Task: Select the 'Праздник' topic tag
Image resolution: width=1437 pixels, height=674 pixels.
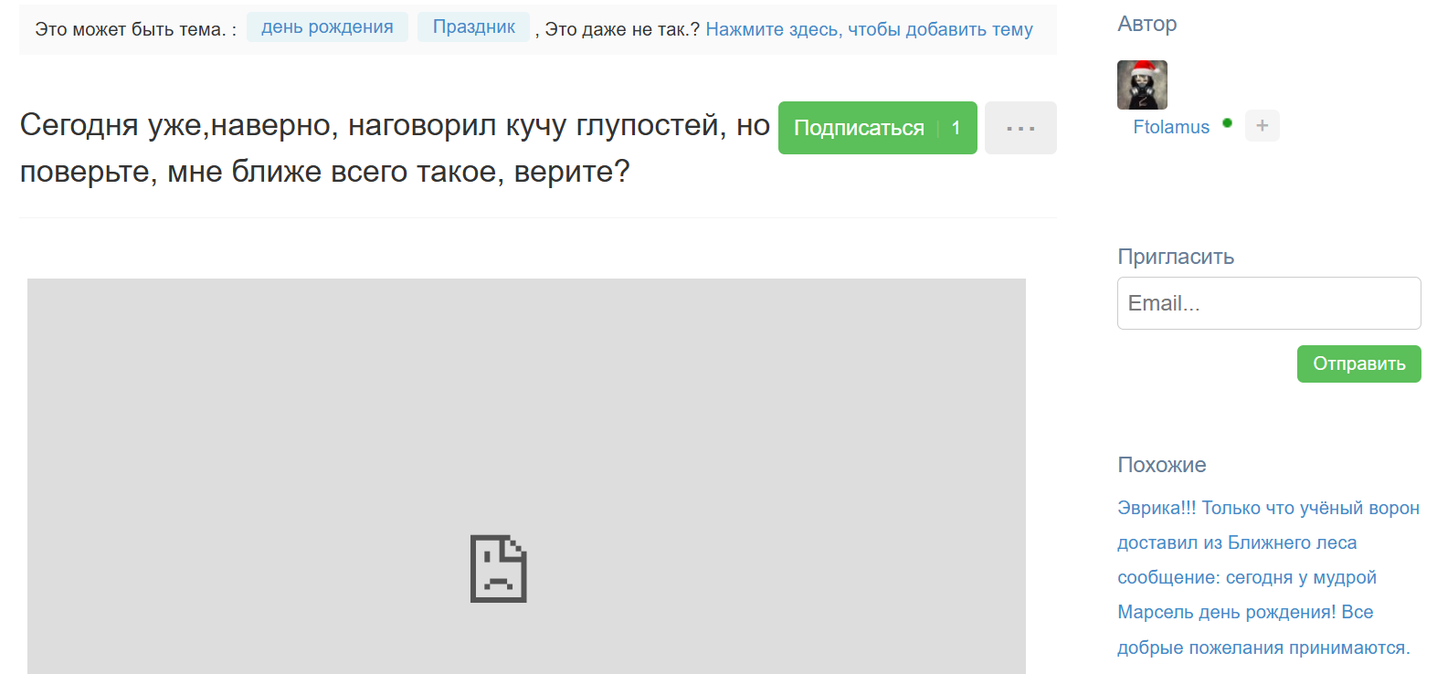Action: pos(473,27)
